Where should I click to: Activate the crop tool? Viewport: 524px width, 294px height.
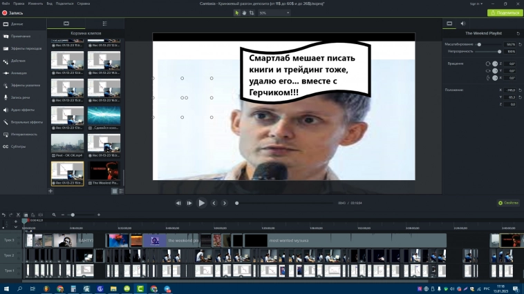click(252, 12)
